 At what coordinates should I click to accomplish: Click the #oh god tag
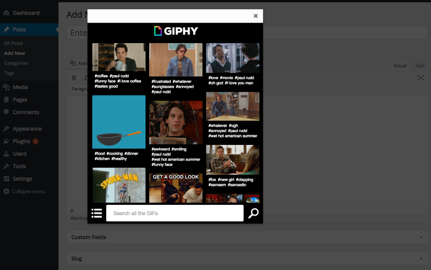[x=216, y=83]
